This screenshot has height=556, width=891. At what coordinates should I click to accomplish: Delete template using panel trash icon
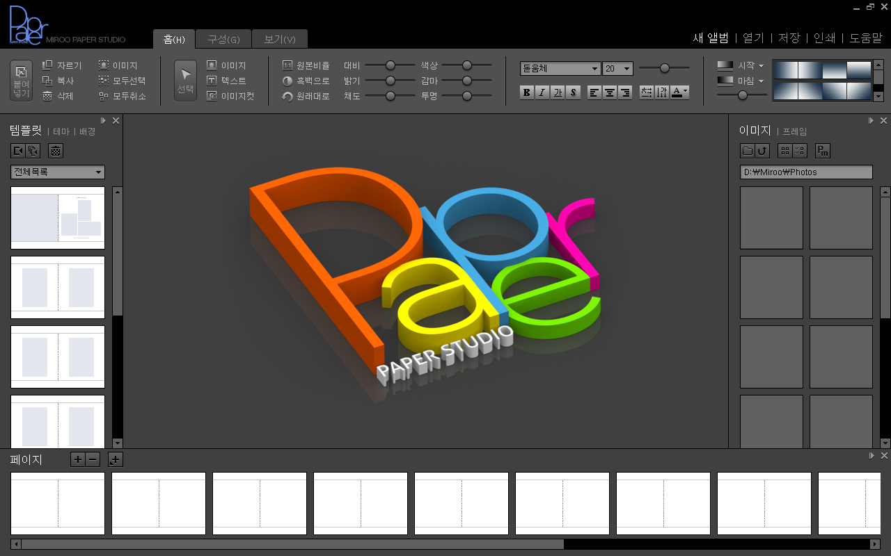[56, 150]
